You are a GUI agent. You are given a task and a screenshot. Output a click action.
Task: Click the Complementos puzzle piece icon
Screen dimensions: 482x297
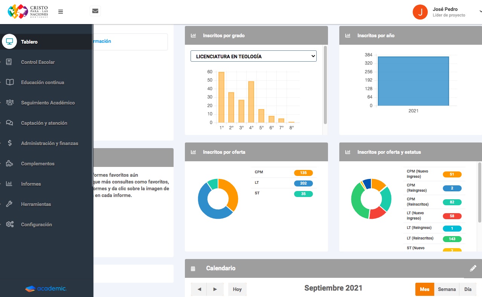pyautogui.click(x=9, y=164)
